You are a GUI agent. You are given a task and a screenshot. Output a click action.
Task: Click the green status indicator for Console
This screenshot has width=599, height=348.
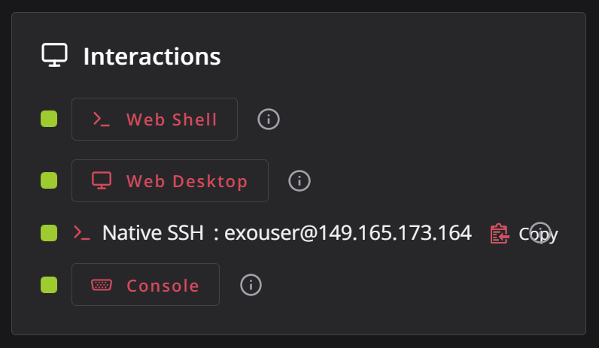point(49,285)
